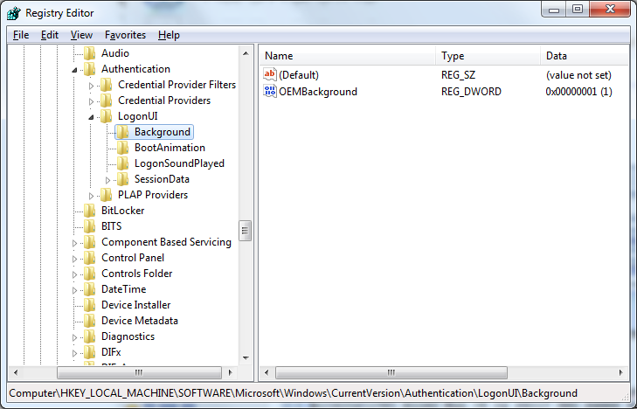Image resolution: width=637 pixels, height=409 pixels.
Task: Open the View menu
Action: point(81,35)
